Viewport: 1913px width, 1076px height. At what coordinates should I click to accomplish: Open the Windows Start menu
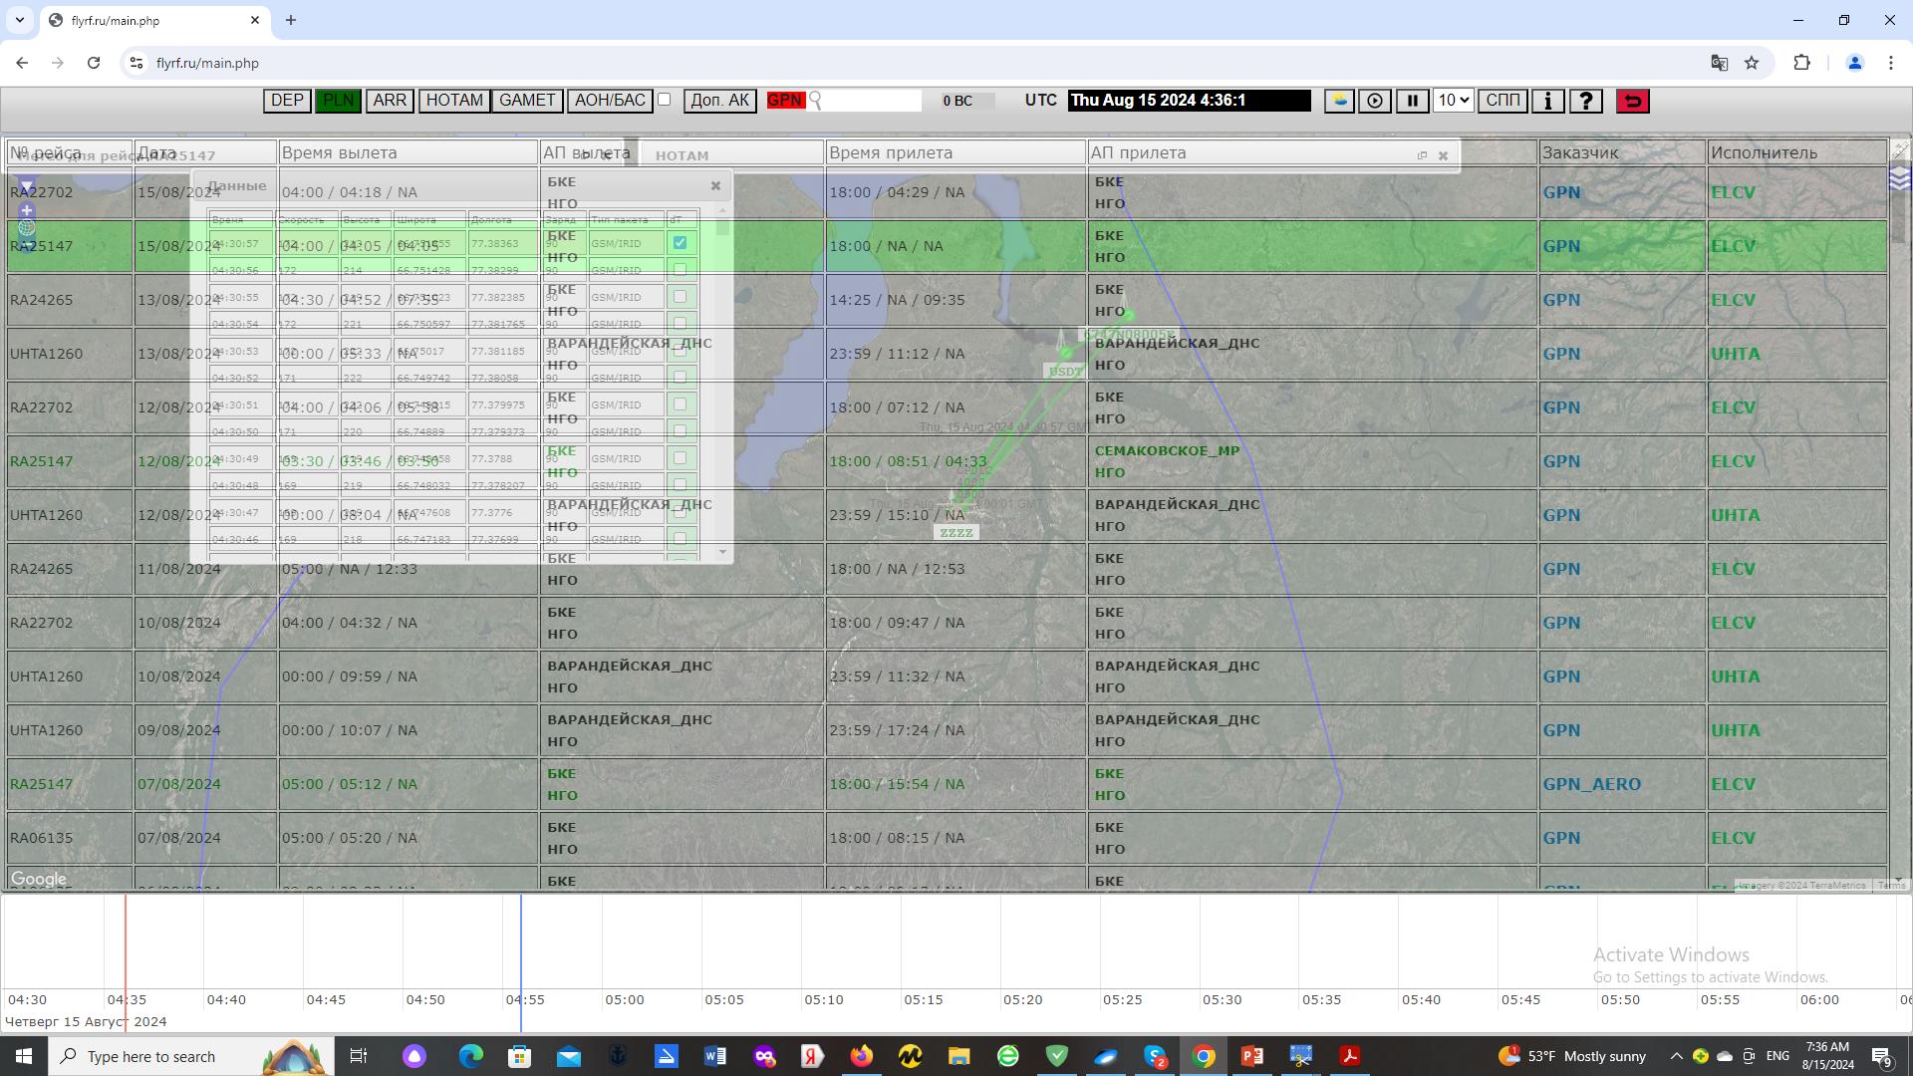(x=24, y=1056)
